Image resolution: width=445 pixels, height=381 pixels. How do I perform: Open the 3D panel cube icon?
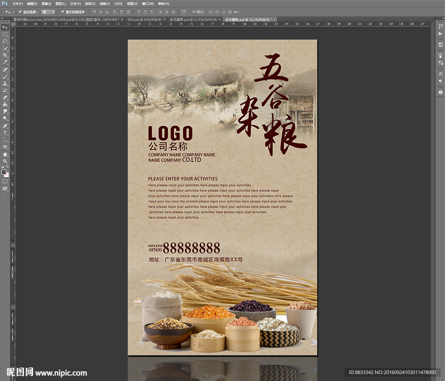(x=440, y=92)
